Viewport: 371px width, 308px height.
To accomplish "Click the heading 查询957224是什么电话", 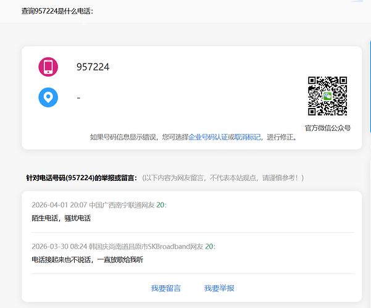I will 57,11.
